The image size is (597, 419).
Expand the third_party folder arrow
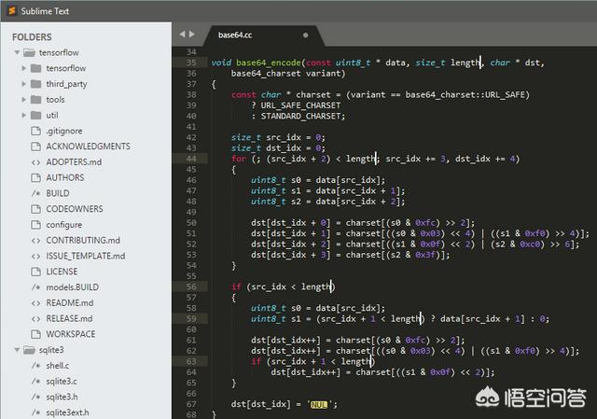pos(24,84)
